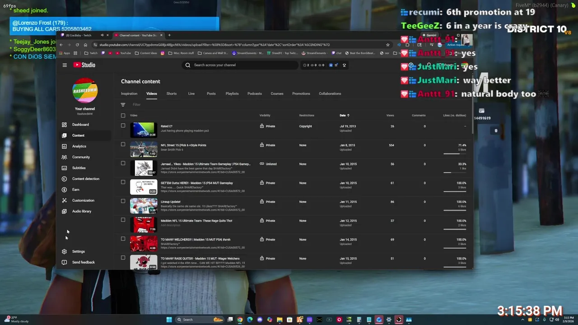Switch to the Podcasts tab

pos(255,93)
